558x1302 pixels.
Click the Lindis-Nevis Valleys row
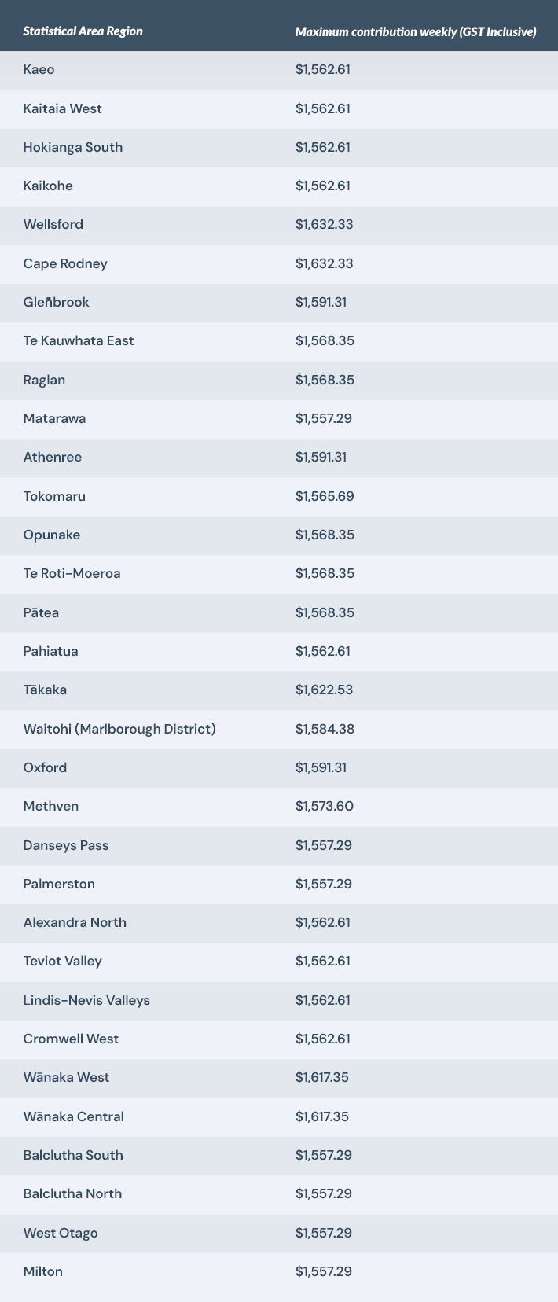[279, 1000]
